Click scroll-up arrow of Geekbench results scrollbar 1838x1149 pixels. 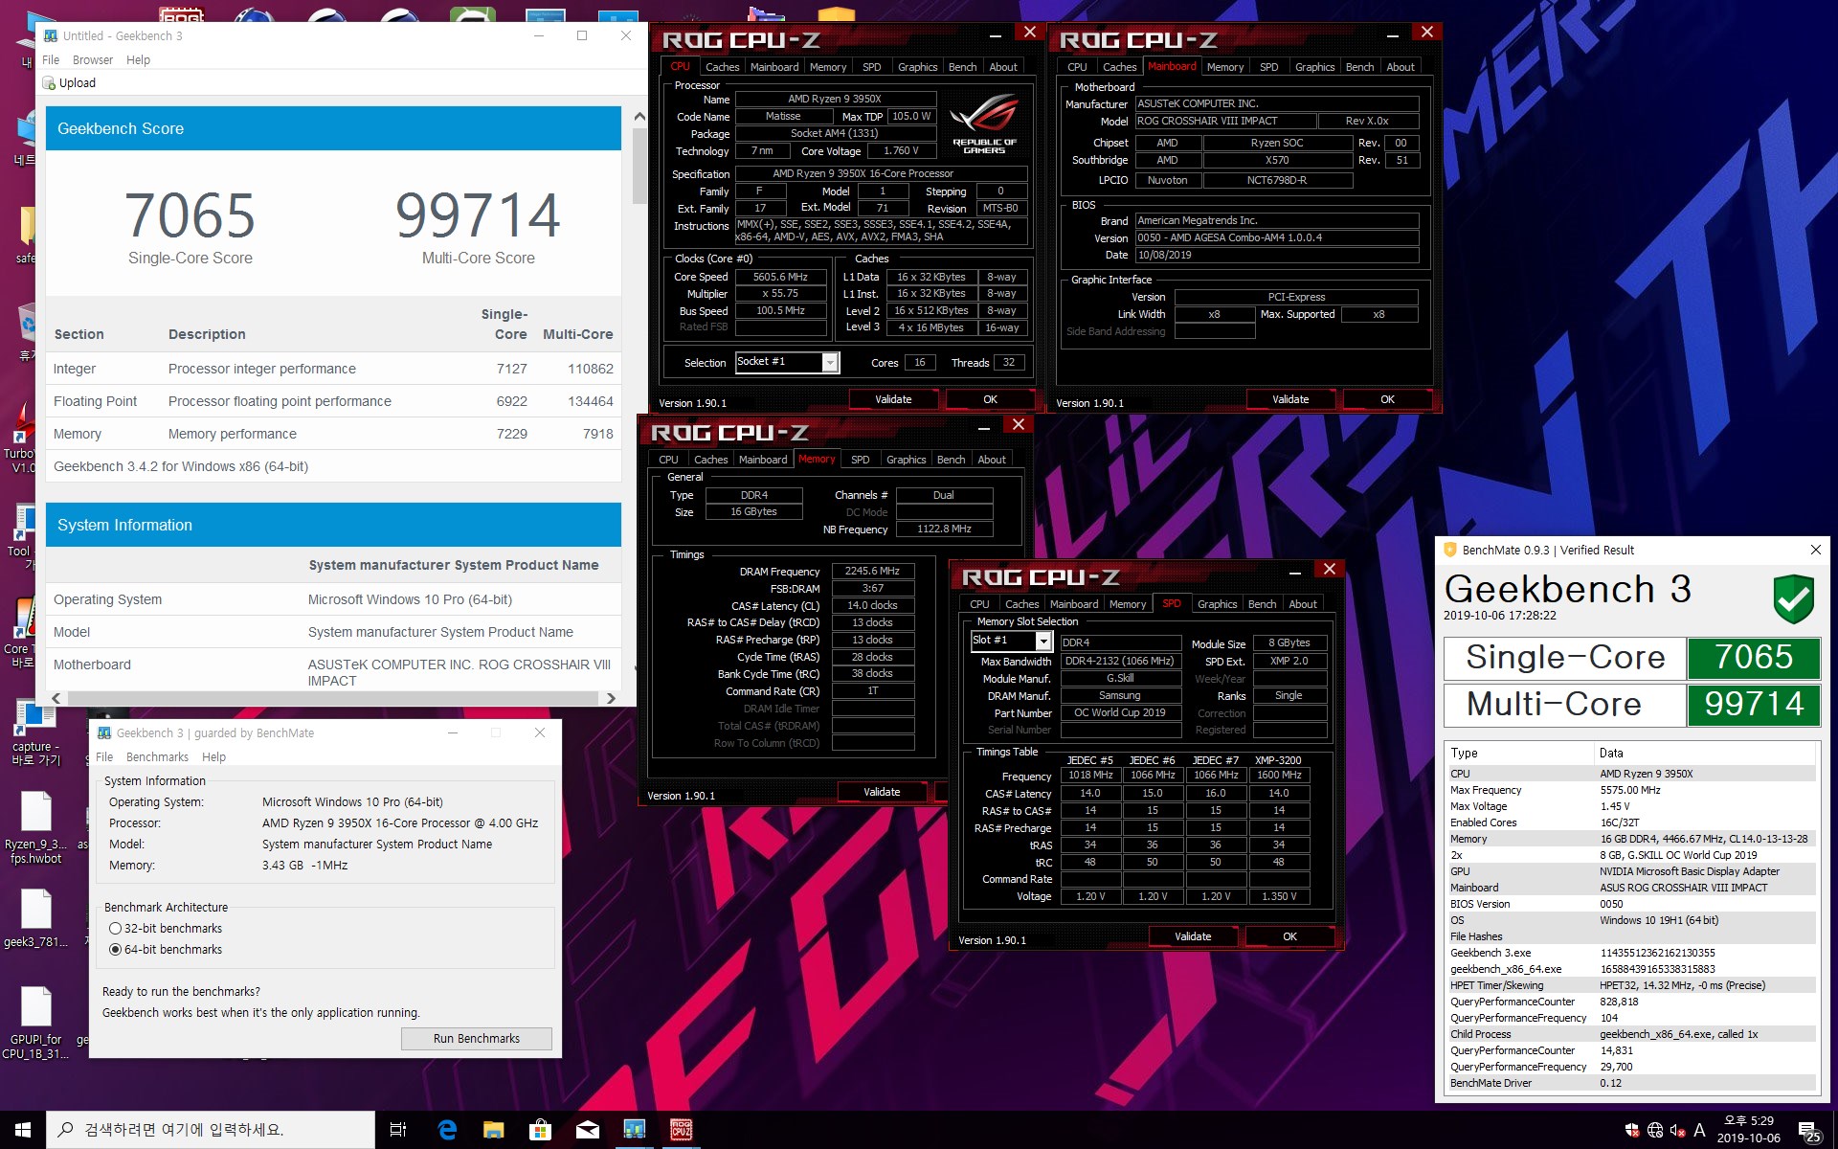(639, 117)
